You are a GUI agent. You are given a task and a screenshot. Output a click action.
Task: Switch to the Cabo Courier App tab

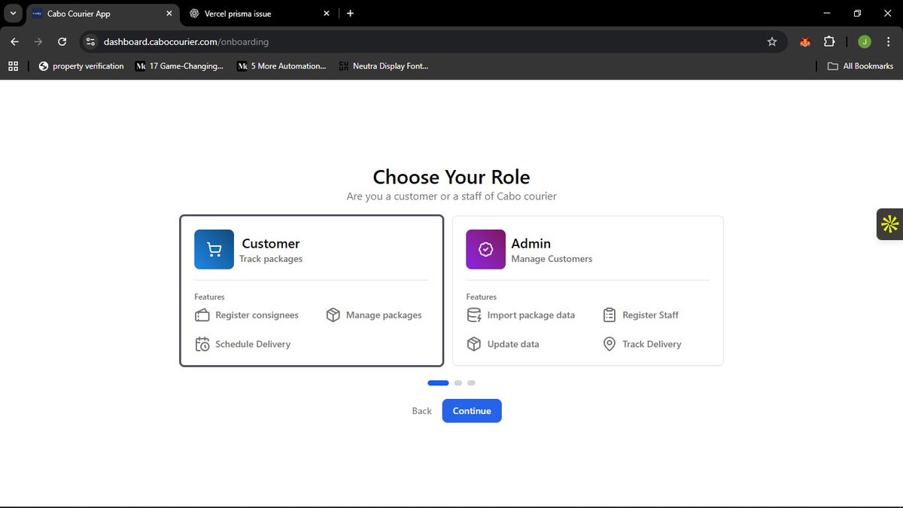click(102, 14)
